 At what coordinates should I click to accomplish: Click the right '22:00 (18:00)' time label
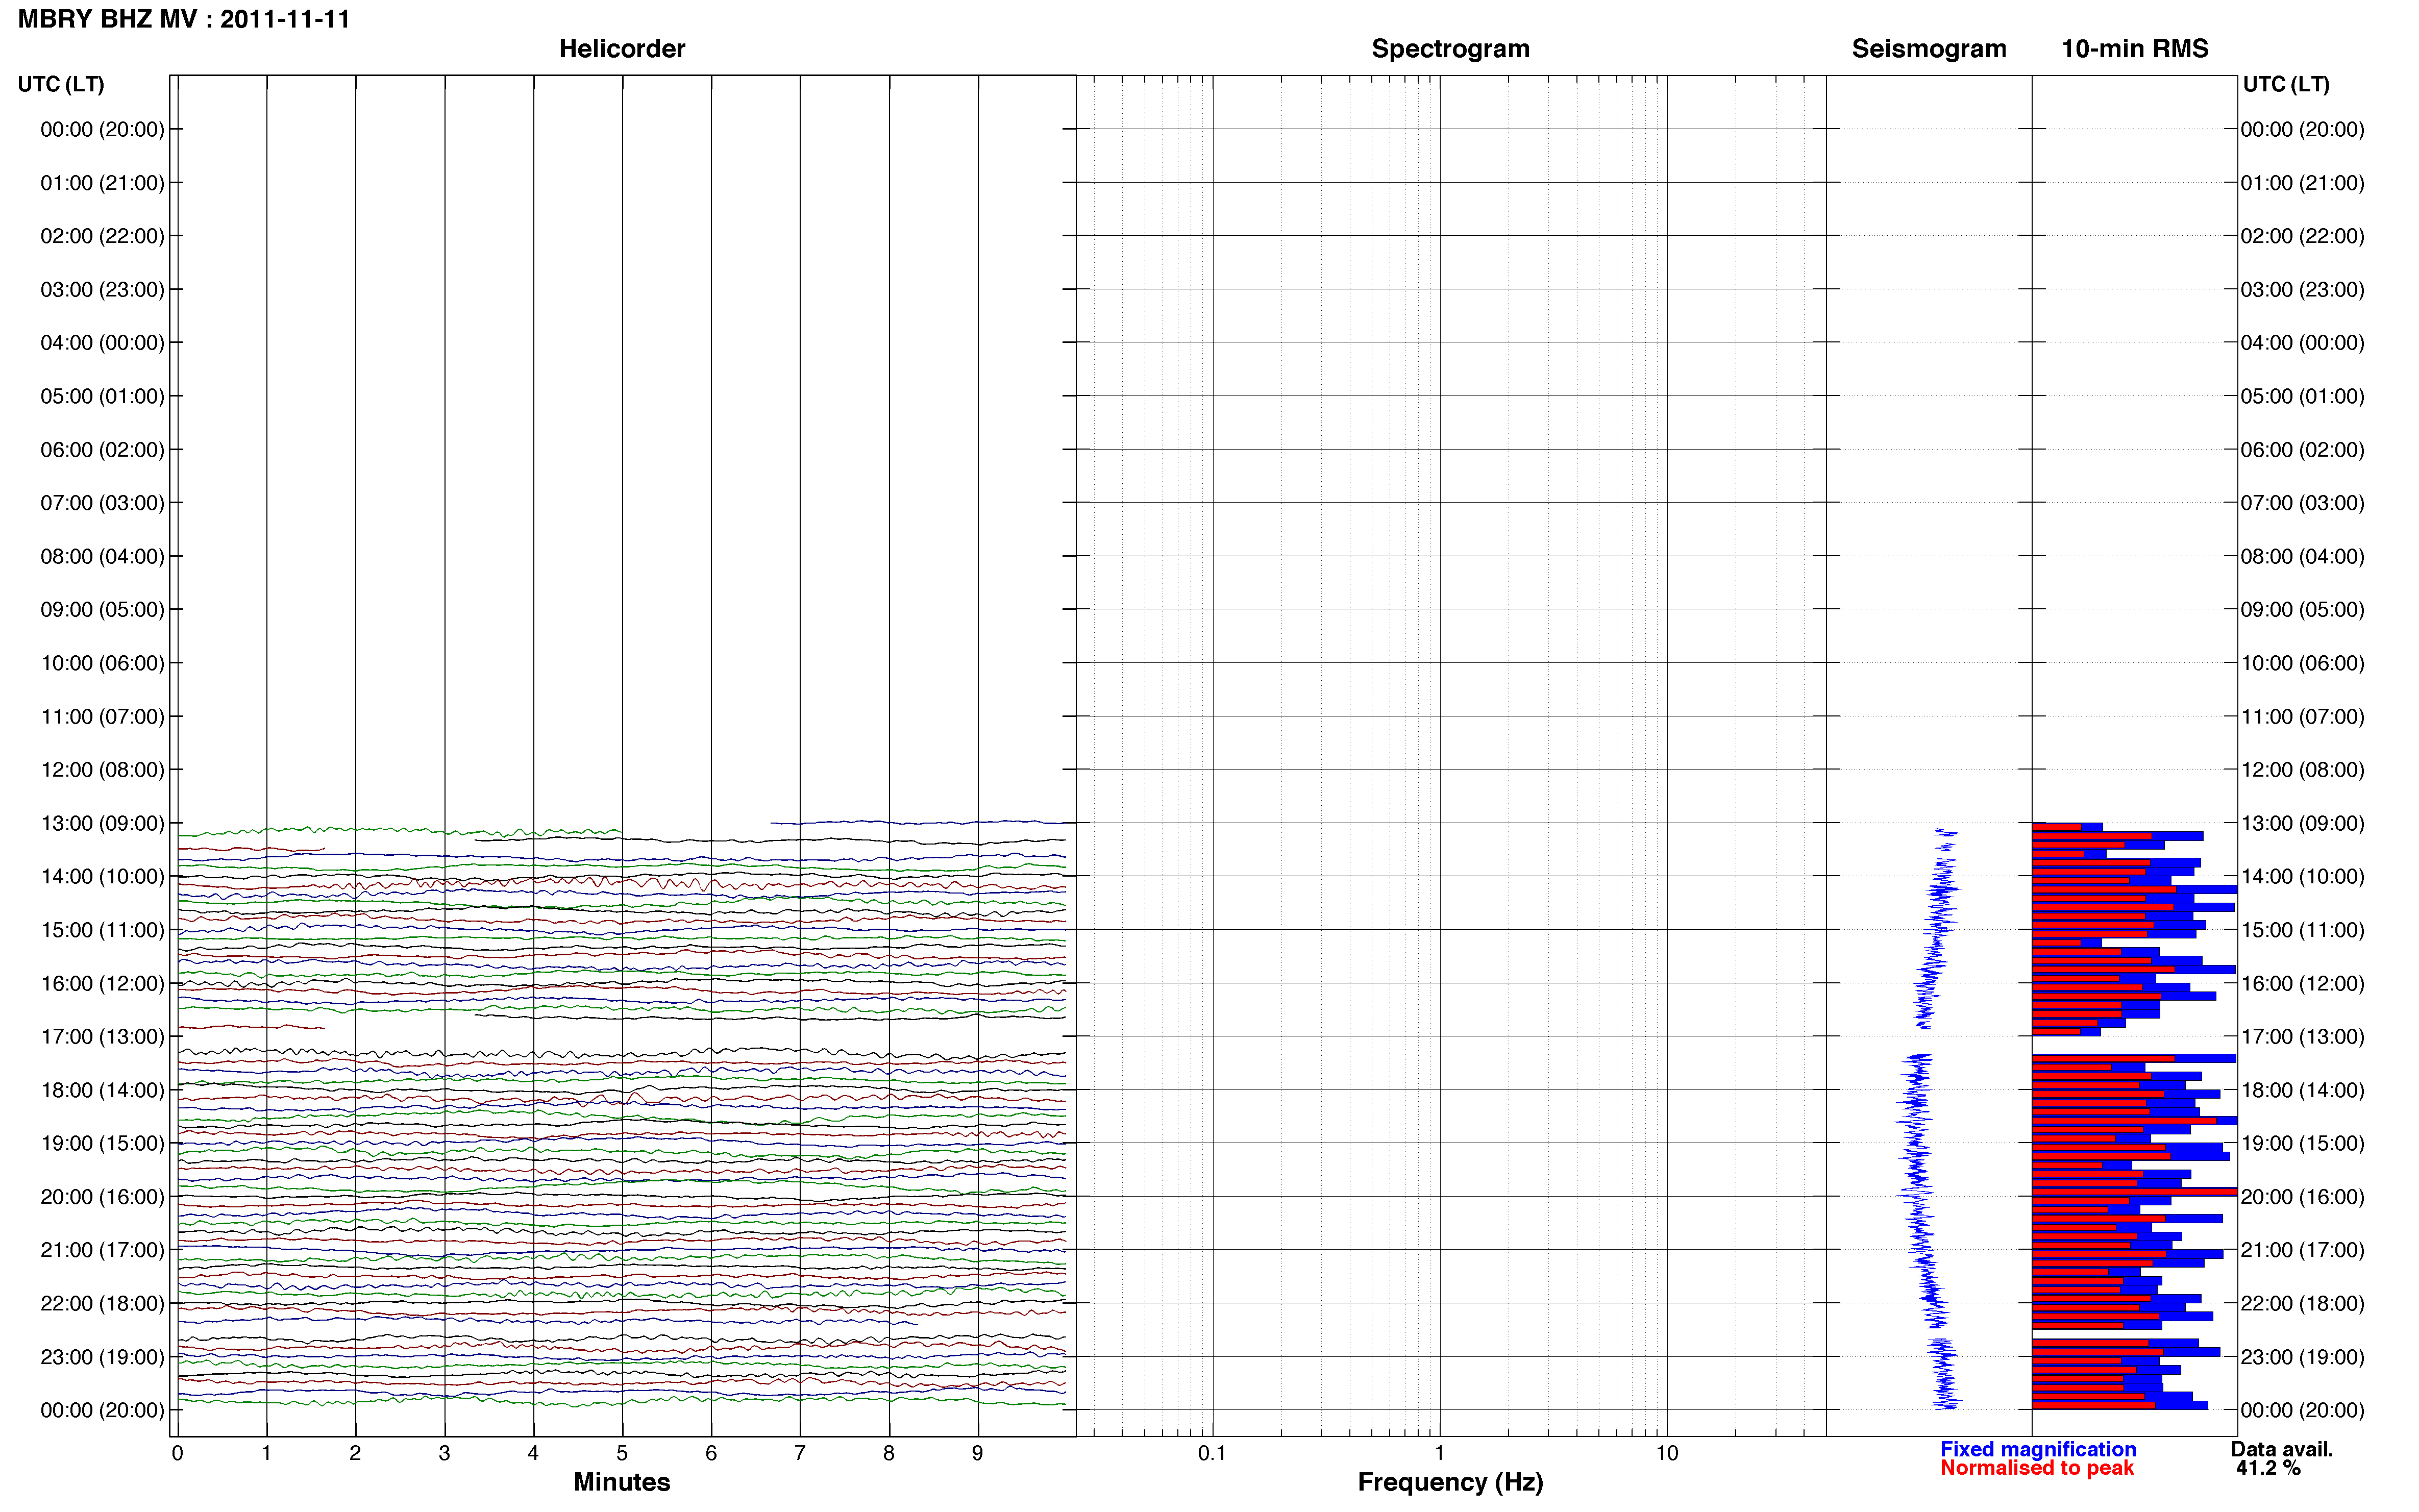point(2302,1303)
